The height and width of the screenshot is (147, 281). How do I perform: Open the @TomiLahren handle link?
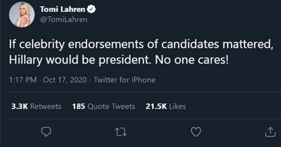[x=64, y=19]
